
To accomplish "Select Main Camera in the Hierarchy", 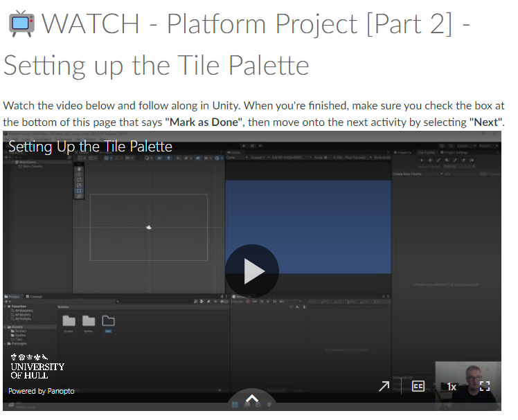I will pos(32,167).
